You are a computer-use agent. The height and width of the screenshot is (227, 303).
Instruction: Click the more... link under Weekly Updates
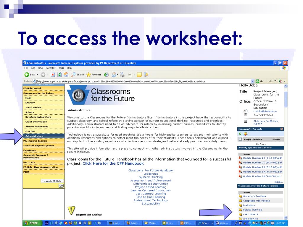278,182
